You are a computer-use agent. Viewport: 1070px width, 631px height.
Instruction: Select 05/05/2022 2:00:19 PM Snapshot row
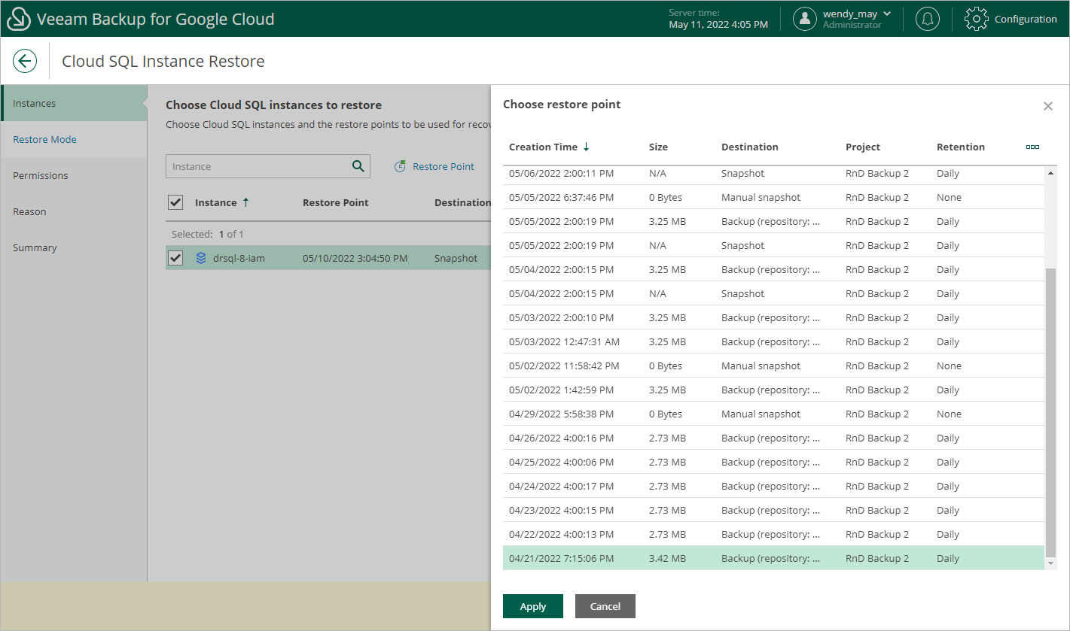[x=773, y=245]
